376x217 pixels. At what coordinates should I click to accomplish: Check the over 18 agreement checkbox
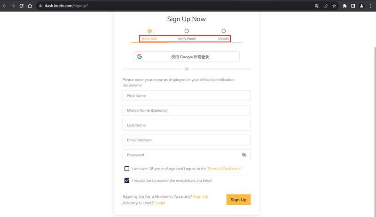(x=127, y=169)
